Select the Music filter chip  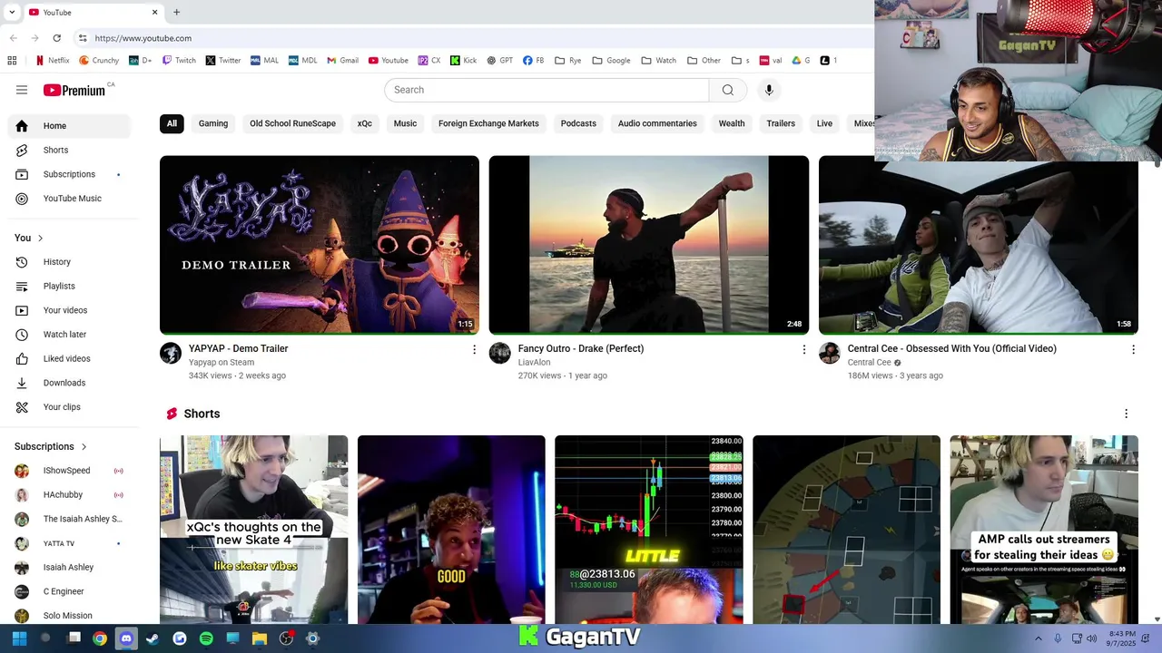coord(405,123)
